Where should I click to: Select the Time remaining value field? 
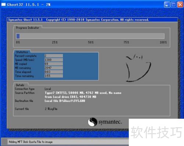point(54,76)
